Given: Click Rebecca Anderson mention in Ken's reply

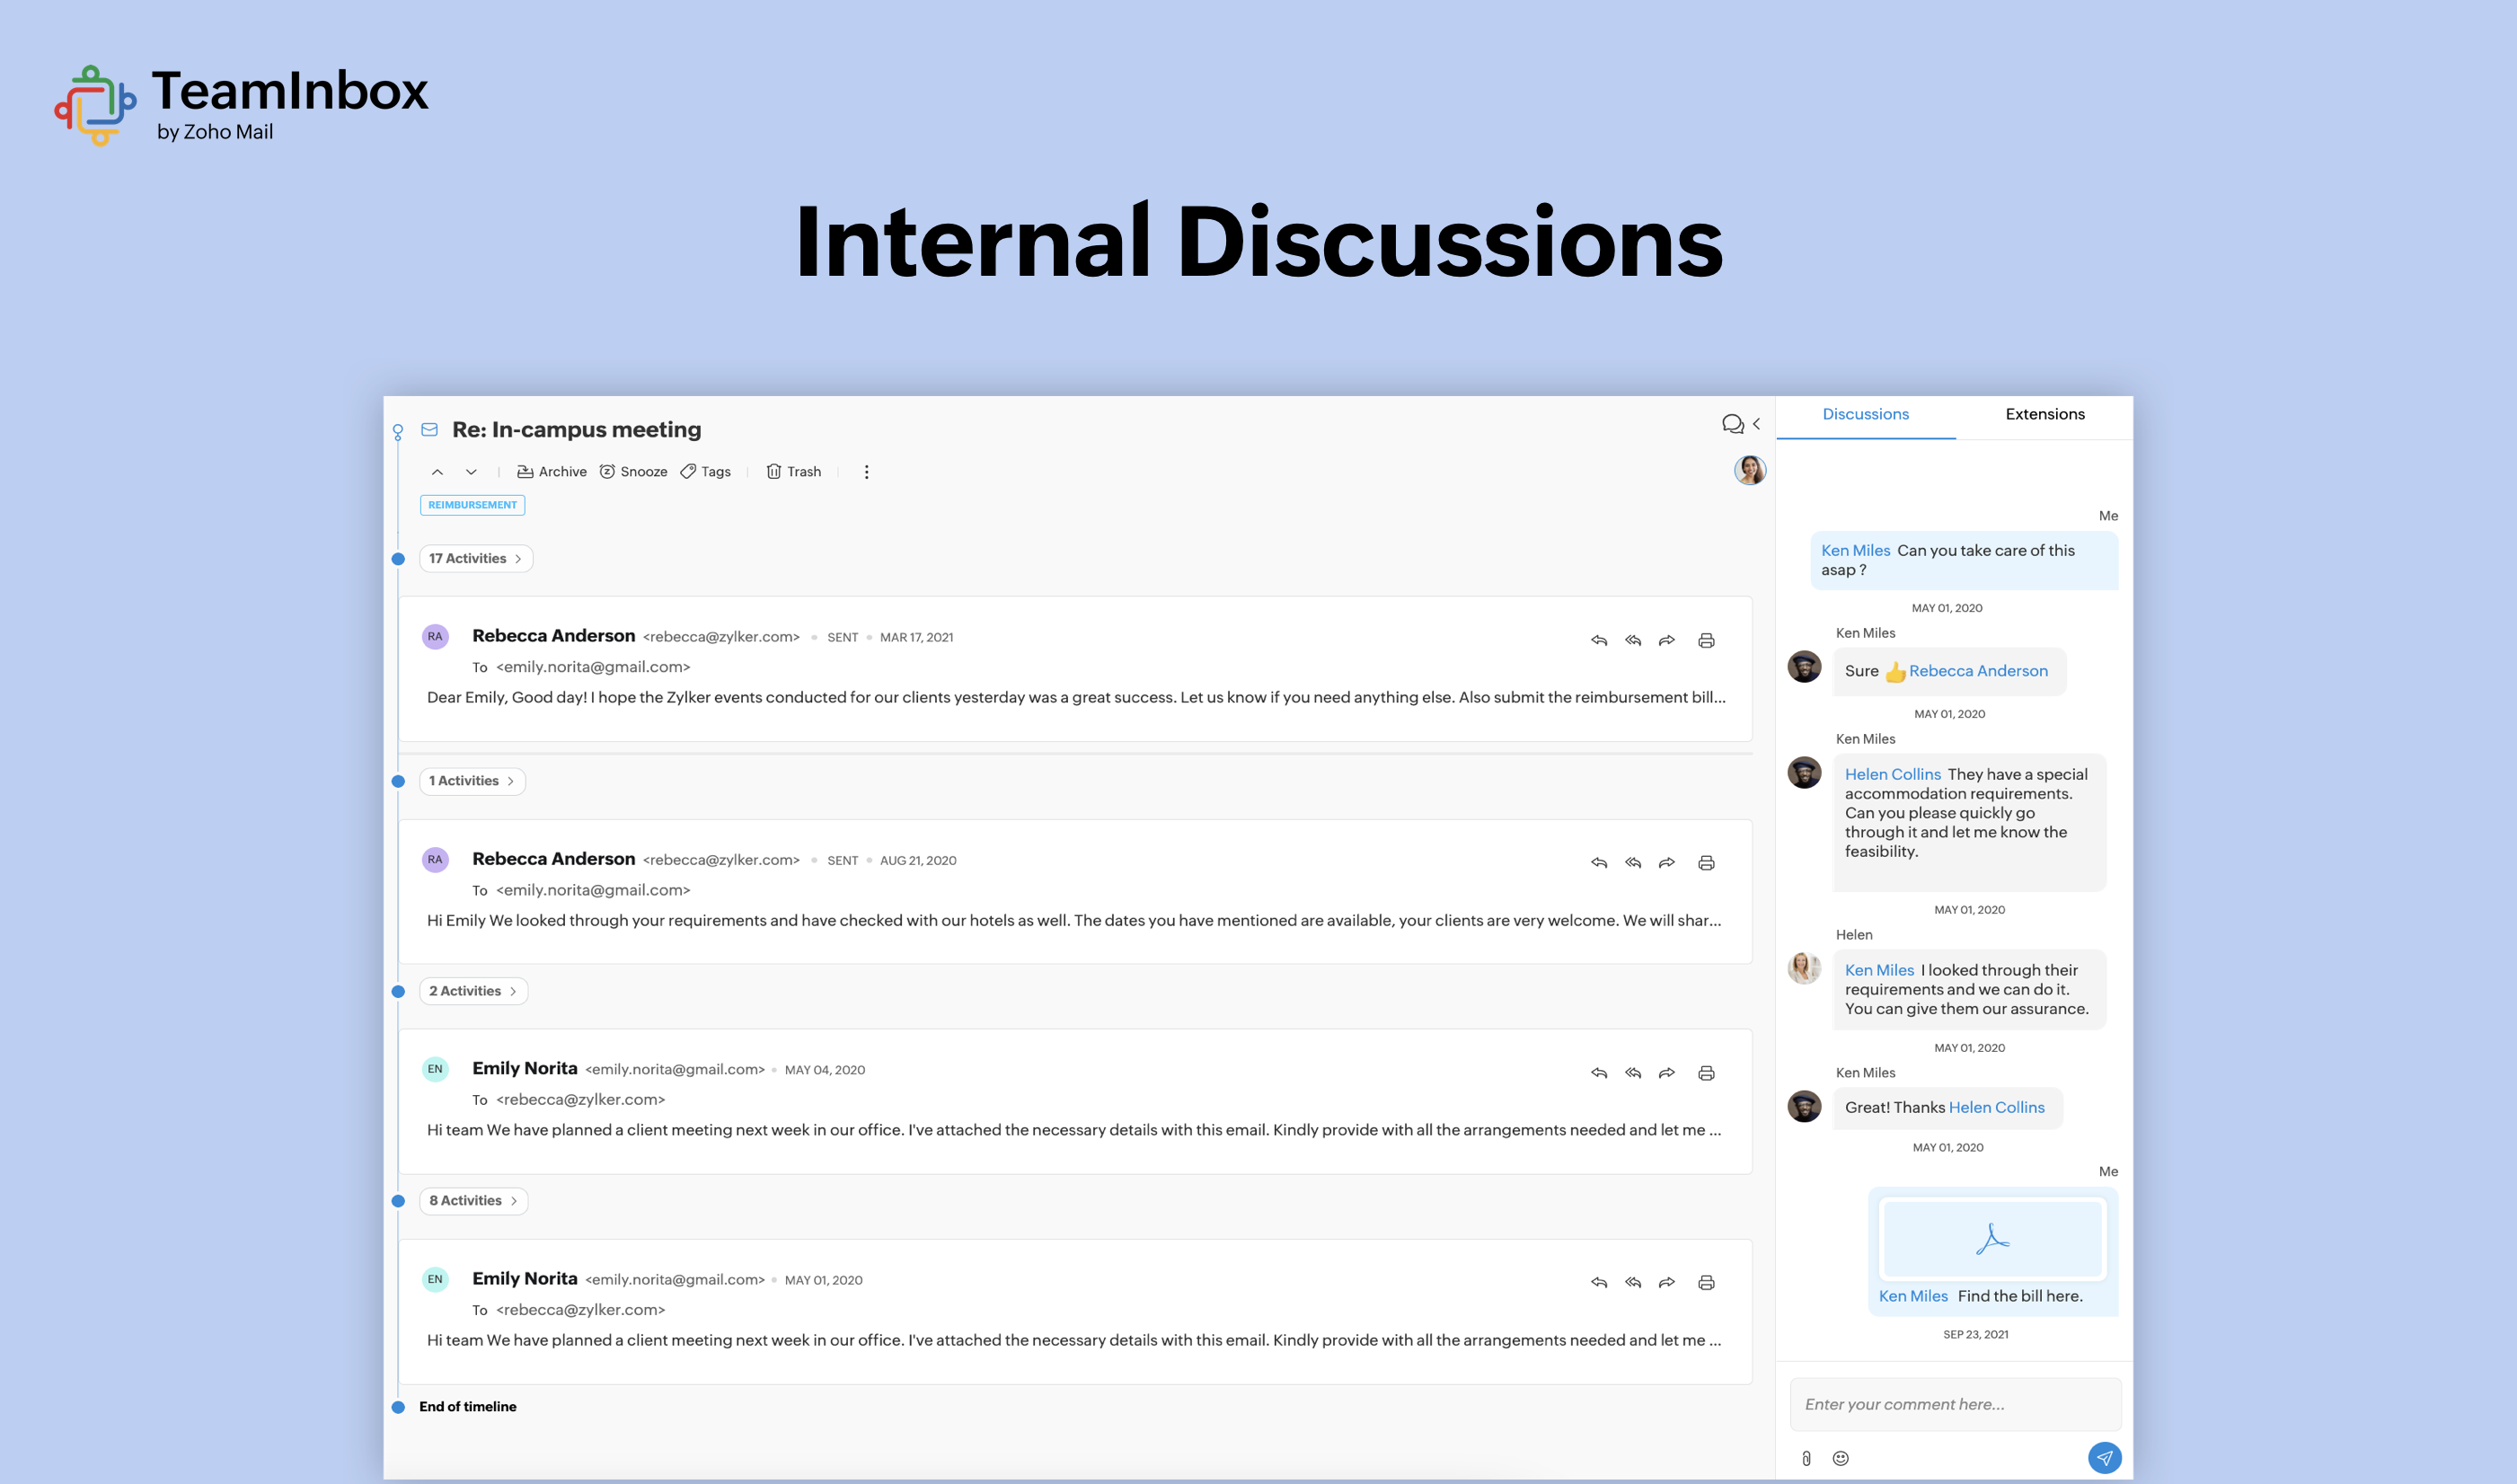Looking at the screenshot, I should pos(1978,671).
